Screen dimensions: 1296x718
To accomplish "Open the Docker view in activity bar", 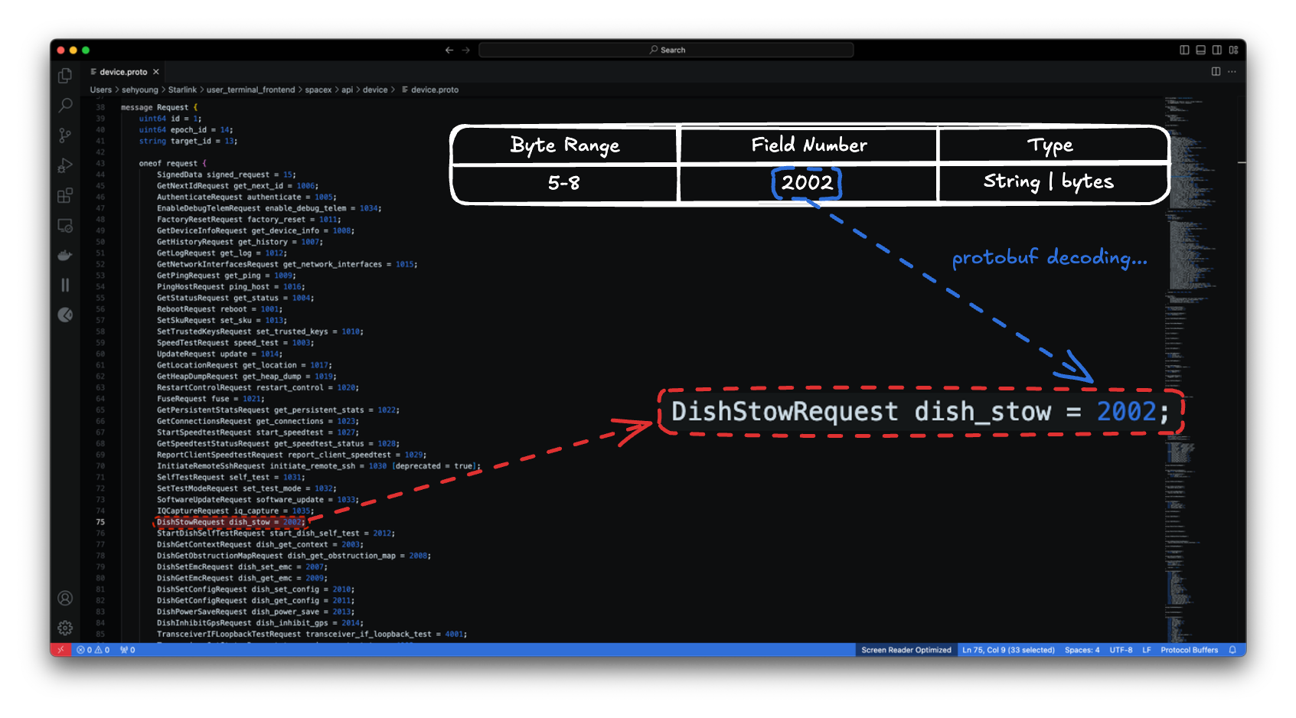I will [65, 255].
